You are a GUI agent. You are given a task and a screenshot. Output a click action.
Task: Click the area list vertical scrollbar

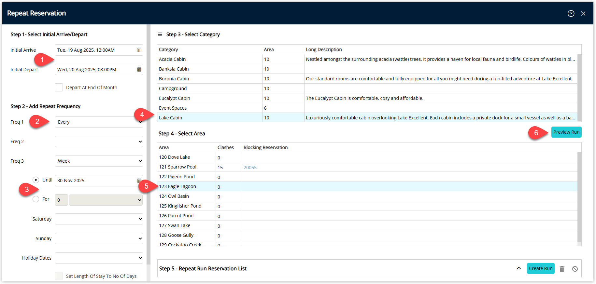(x=579, y=197)
